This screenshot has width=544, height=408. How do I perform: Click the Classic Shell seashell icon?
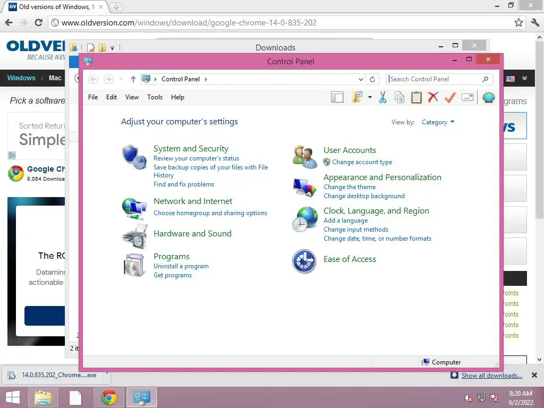pyautogui.click(x=489, y=98)
